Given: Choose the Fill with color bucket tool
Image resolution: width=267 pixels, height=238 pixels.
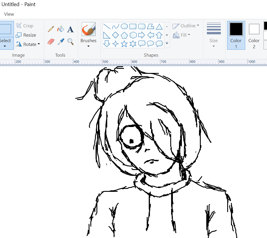Looking at the screenshot, I should [60, 29].
